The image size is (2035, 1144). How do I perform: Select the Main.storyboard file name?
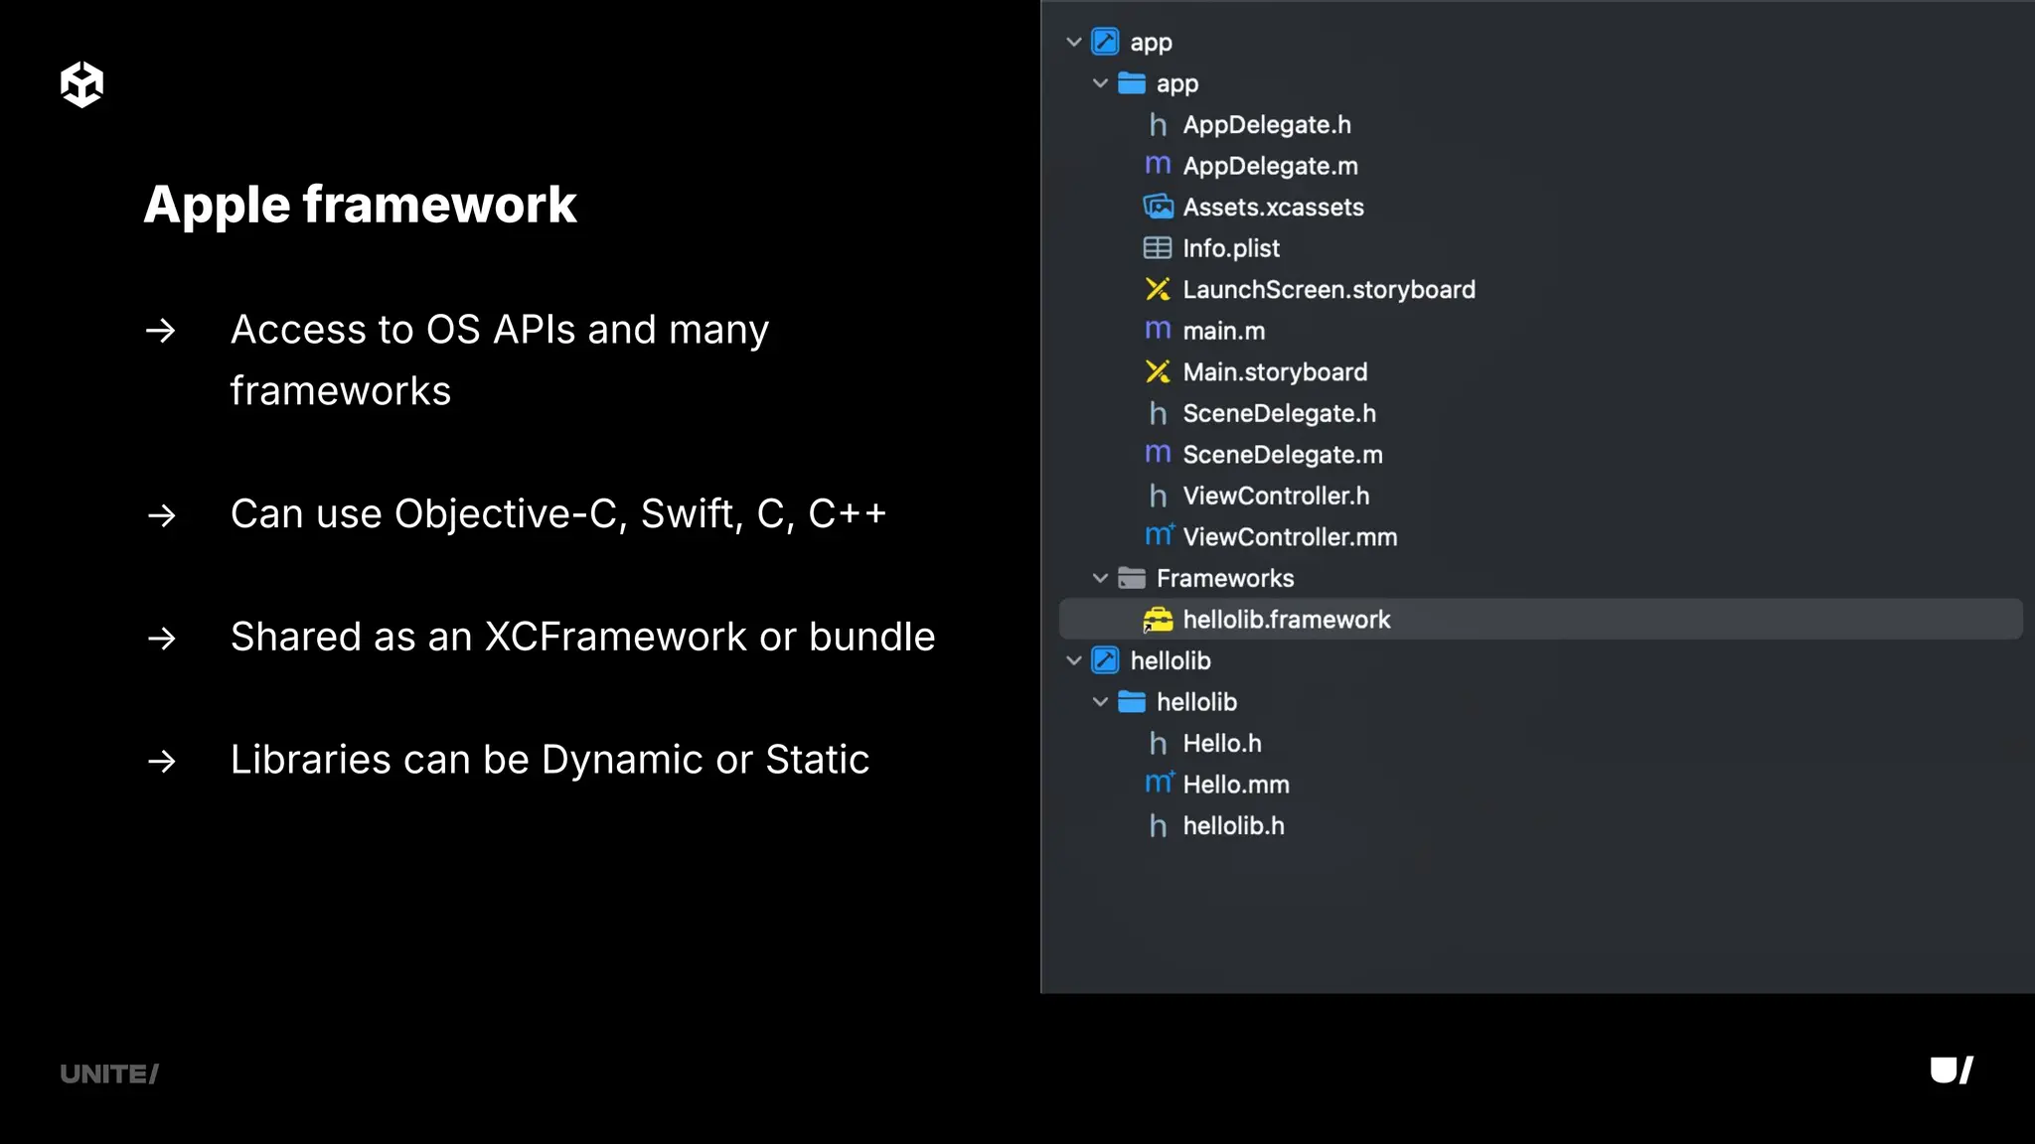(1275, 372)
